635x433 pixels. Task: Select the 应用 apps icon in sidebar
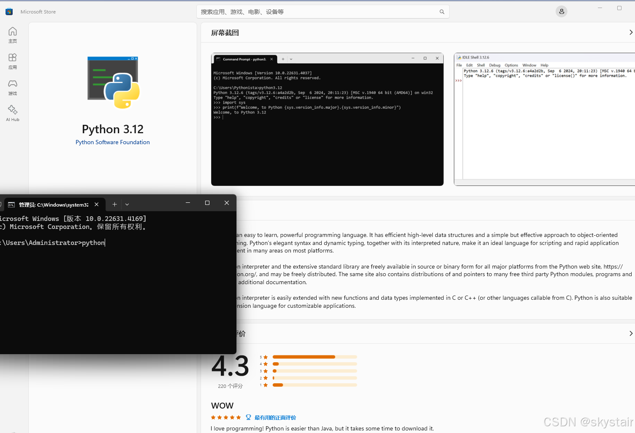[12, 60]
